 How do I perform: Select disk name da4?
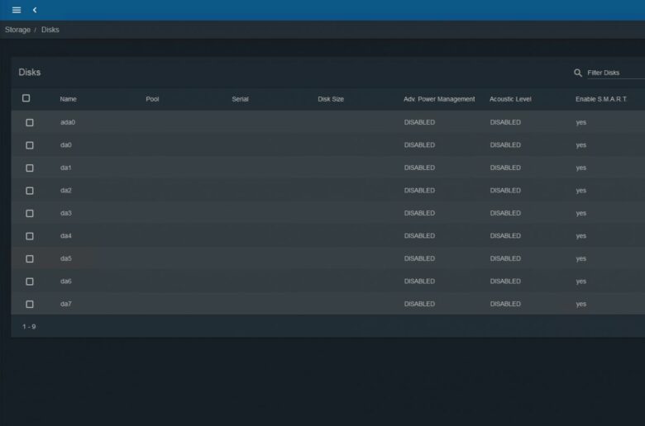[66, 236]
